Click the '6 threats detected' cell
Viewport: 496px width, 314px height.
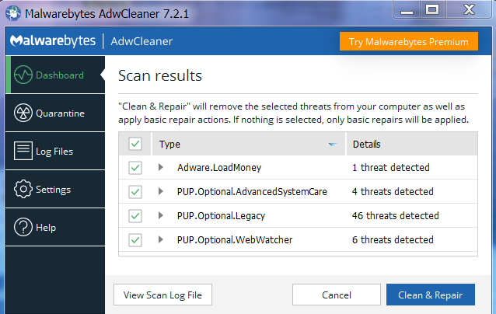coord(393,239)
